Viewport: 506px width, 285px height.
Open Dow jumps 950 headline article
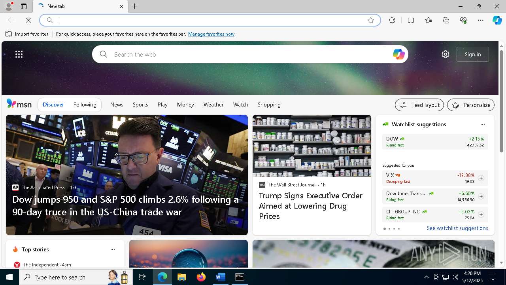tap(126, 205)
